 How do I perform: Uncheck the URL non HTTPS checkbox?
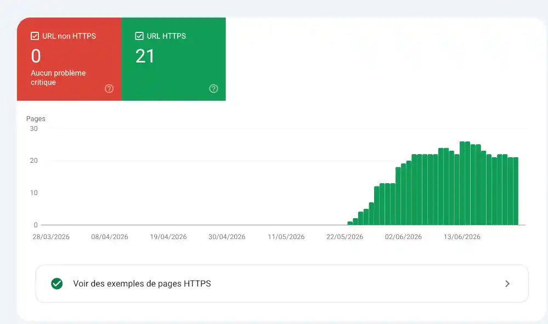coord(35,36)
